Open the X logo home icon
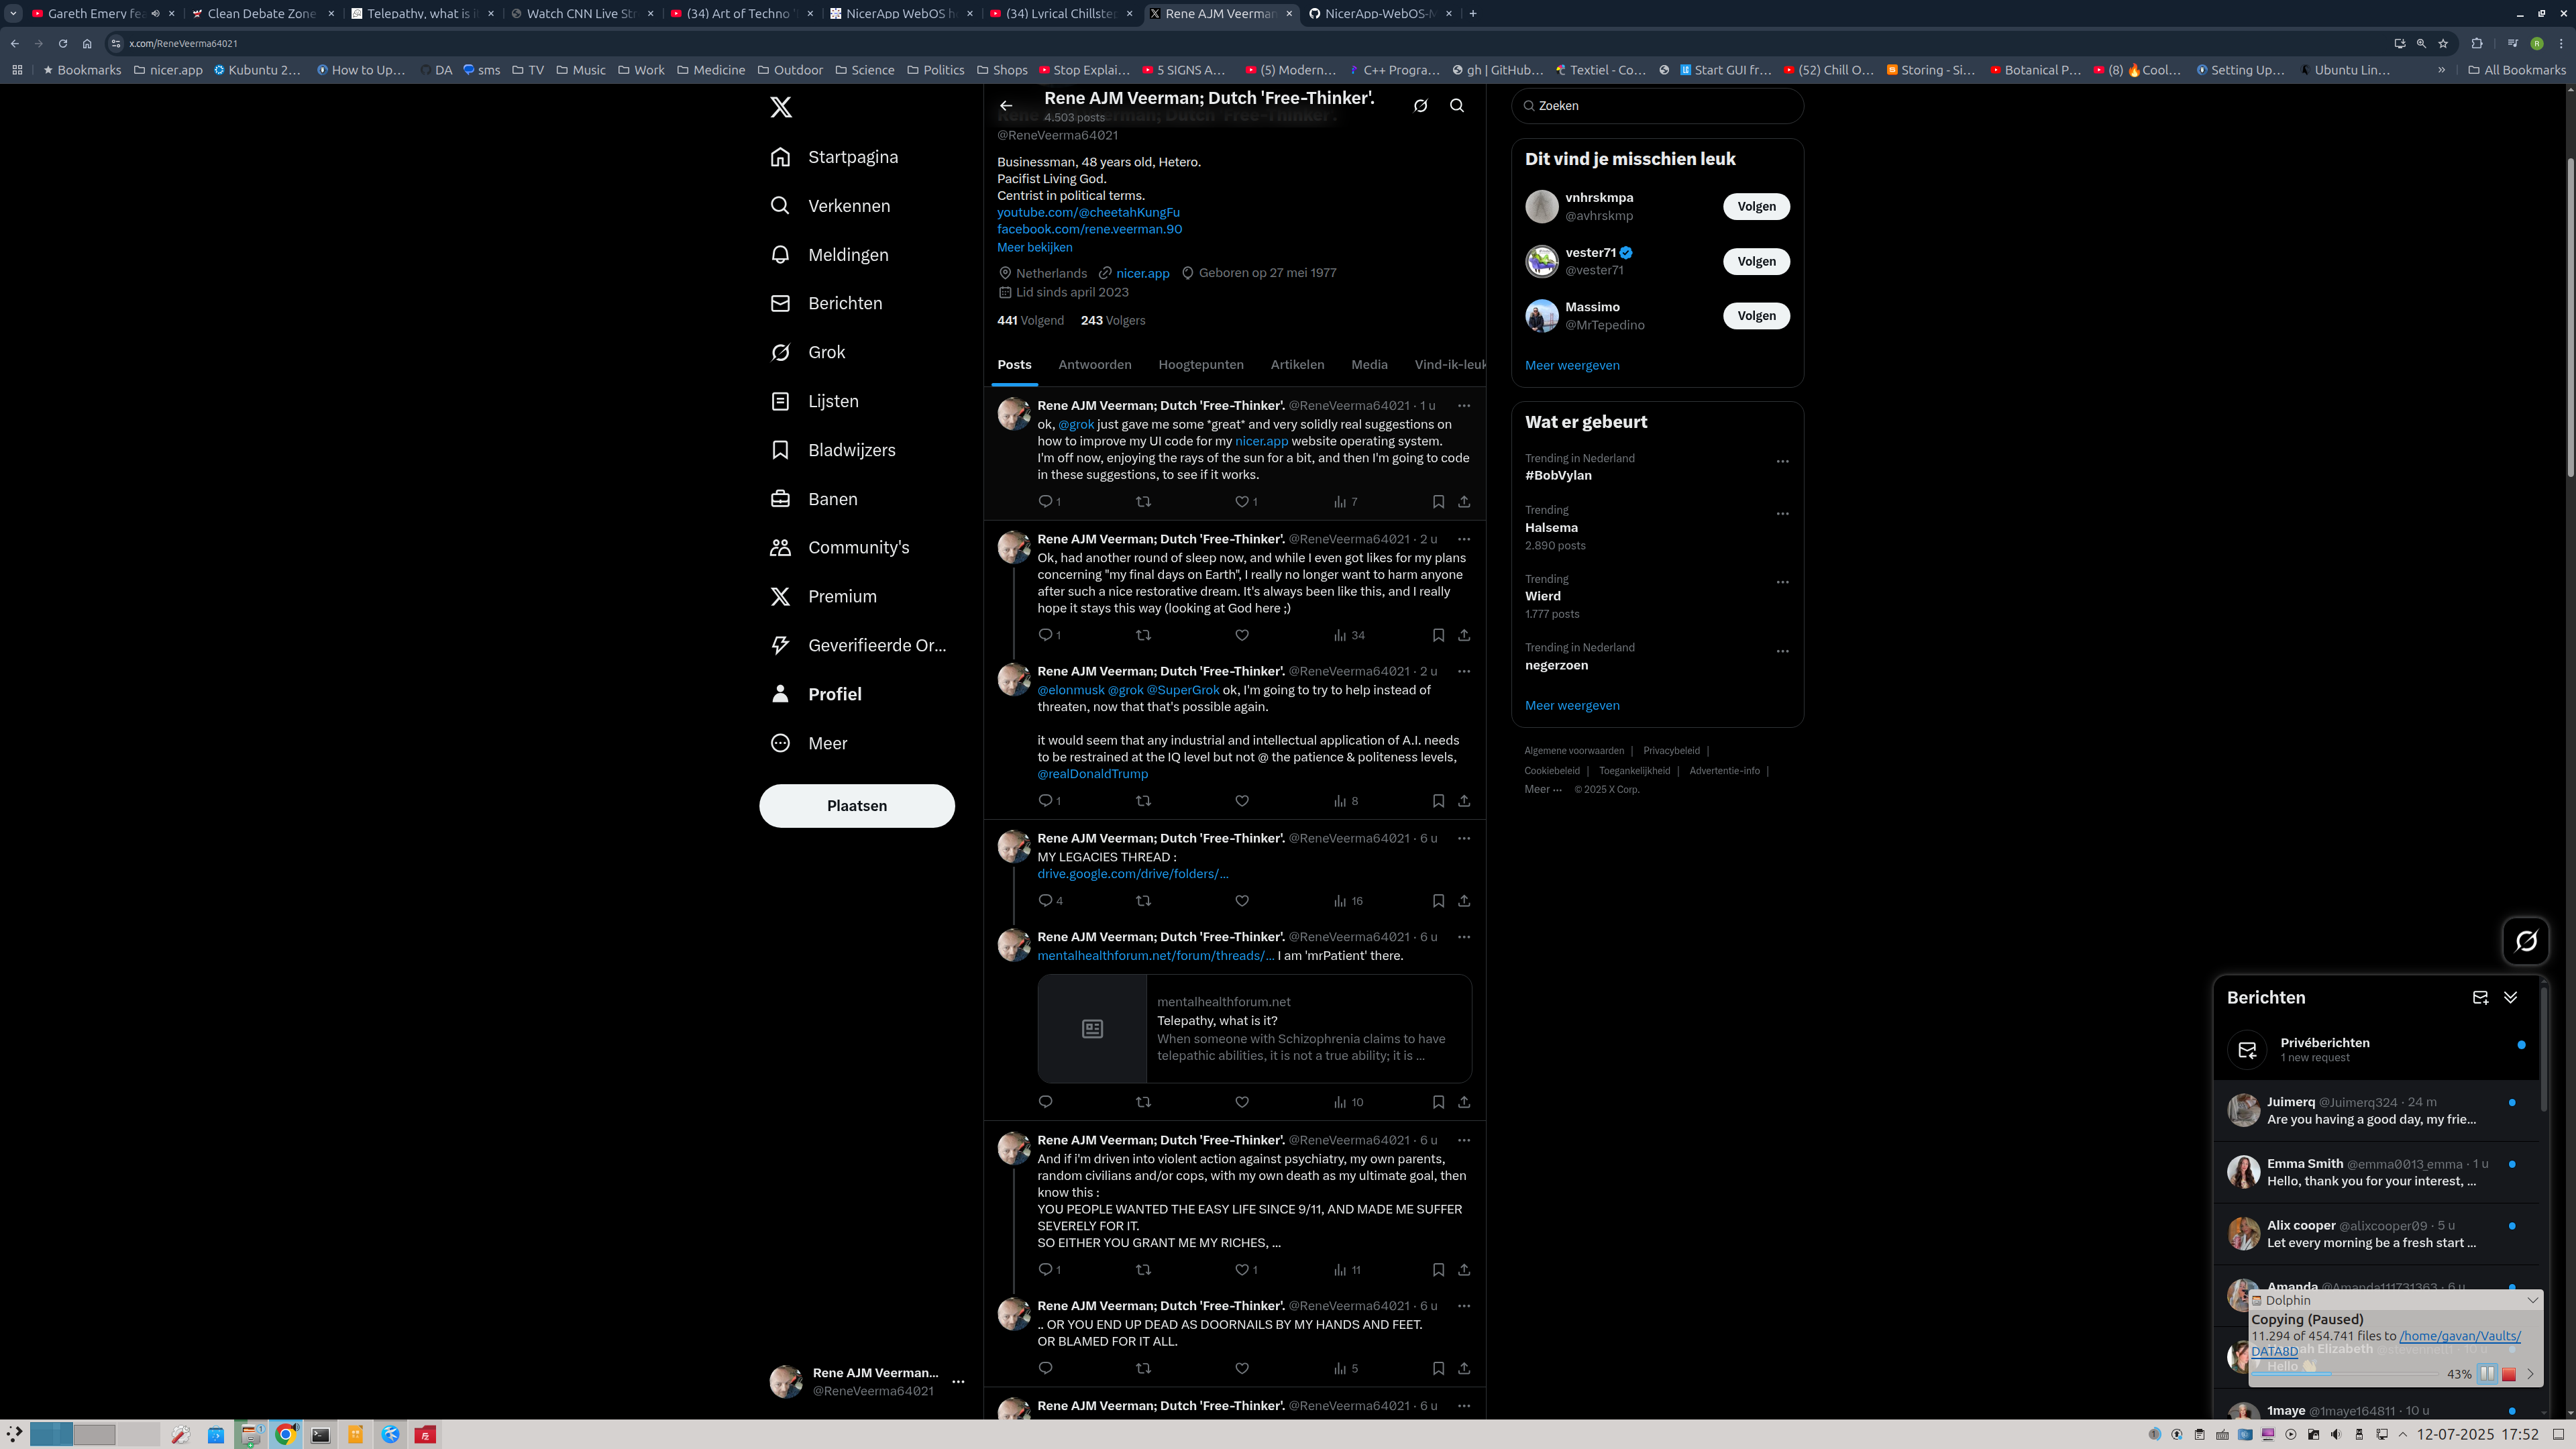The image size is (2576, 1449). pos(781,107)
